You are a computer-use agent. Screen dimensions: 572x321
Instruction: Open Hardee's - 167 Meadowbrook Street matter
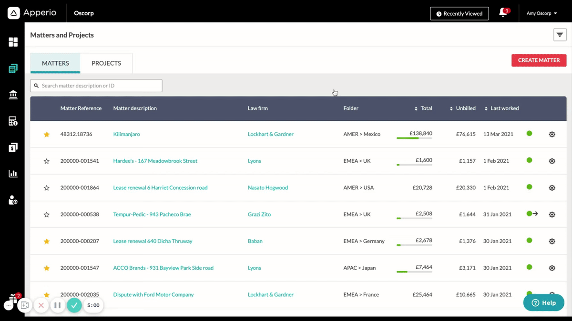pos(155,161)
